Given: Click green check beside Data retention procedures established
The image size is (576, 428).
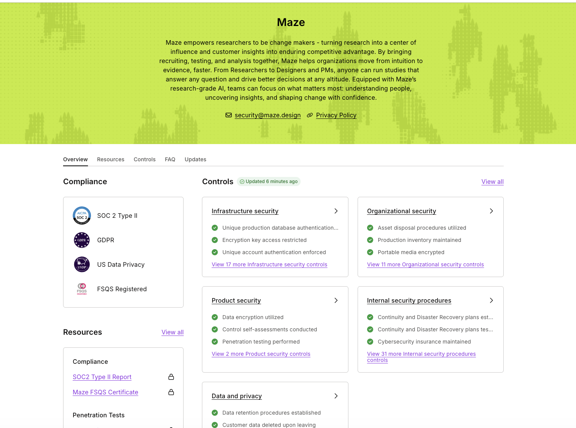Looking at the screenshot, I should (x=215, y=413).
